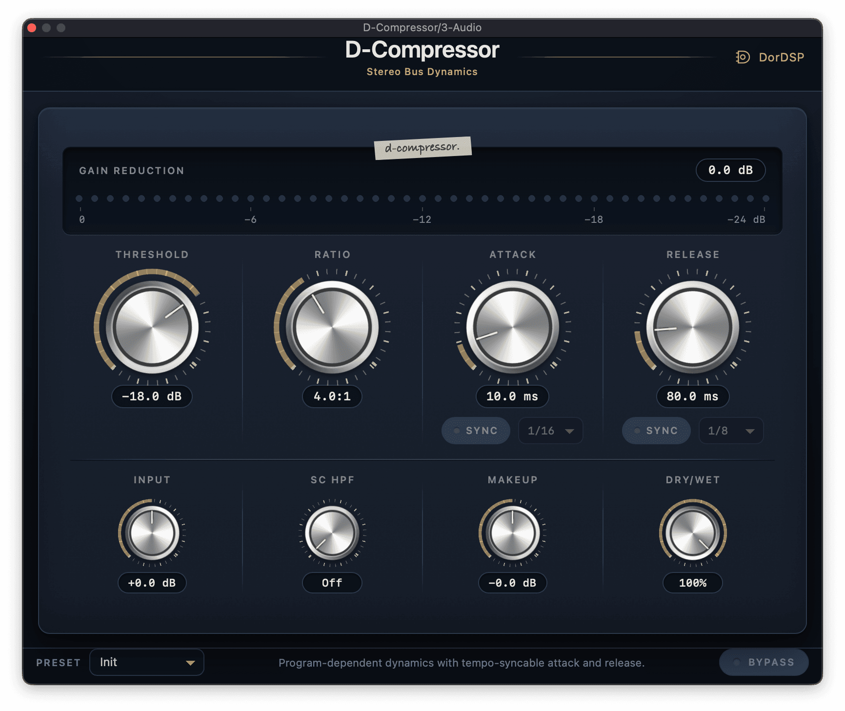The image size is (845, 711).
Task: Click the DorDSP logo icon
Action: pos(743,57)
